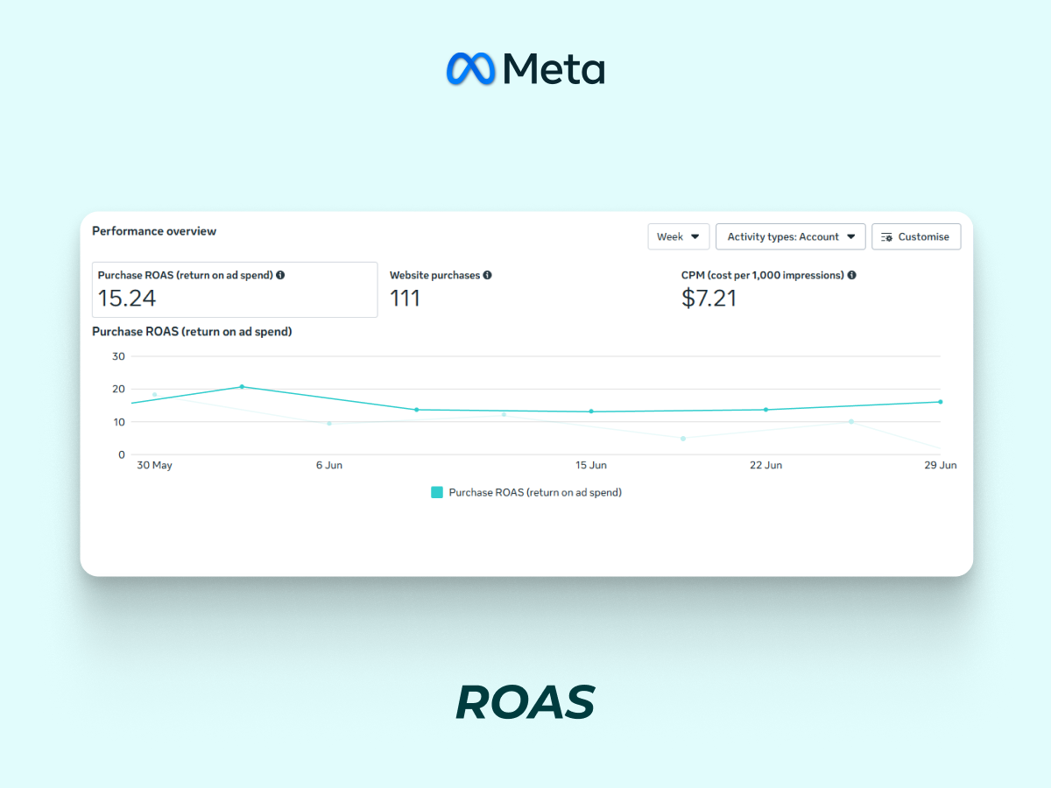Click the Performance overview heading
1051x788 pixels.
[154, 231]
